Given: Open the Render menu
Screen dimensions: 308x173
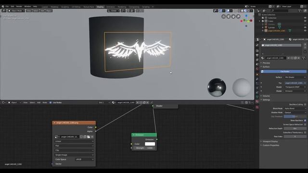Looking at the screenshot, I should [19, 6].
